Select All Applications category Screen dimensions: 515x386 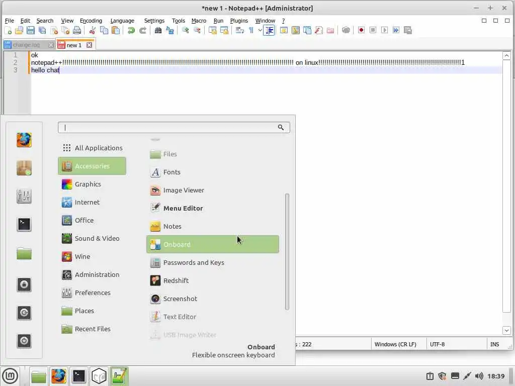click(92, 148)
